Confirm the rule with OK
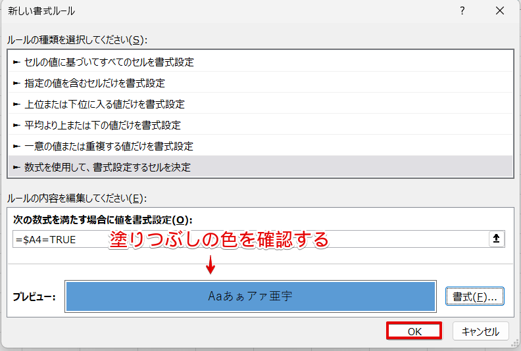The height and width of the screenshot is (351, 521). (x=414, y=331)
